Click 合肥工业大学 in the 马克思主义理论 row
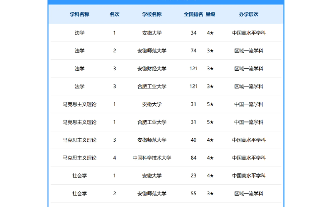Viewport: 321px width, 207px height. pos(152,122)
